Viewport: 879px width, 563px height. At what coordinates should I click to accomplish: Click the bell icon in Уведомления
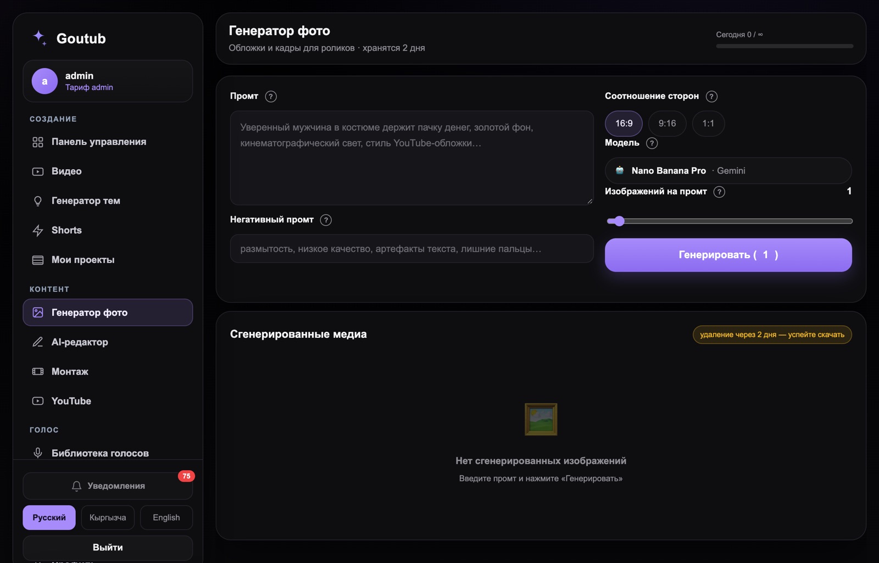tap(76, 486)
